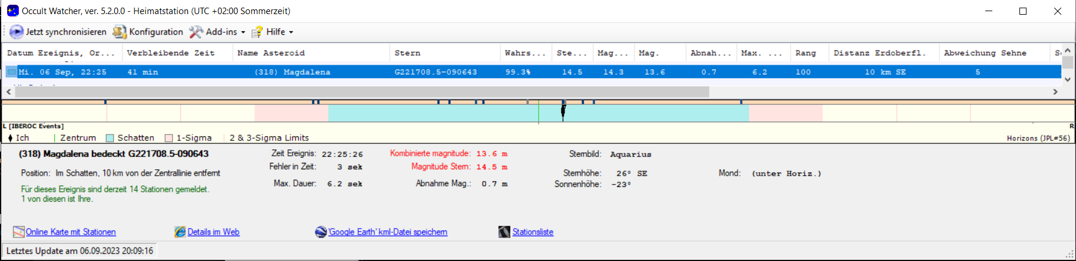The image size is (1076, 261).
Task: Click the cyan Schatten legend swatch
Action: tap(110, 138)
